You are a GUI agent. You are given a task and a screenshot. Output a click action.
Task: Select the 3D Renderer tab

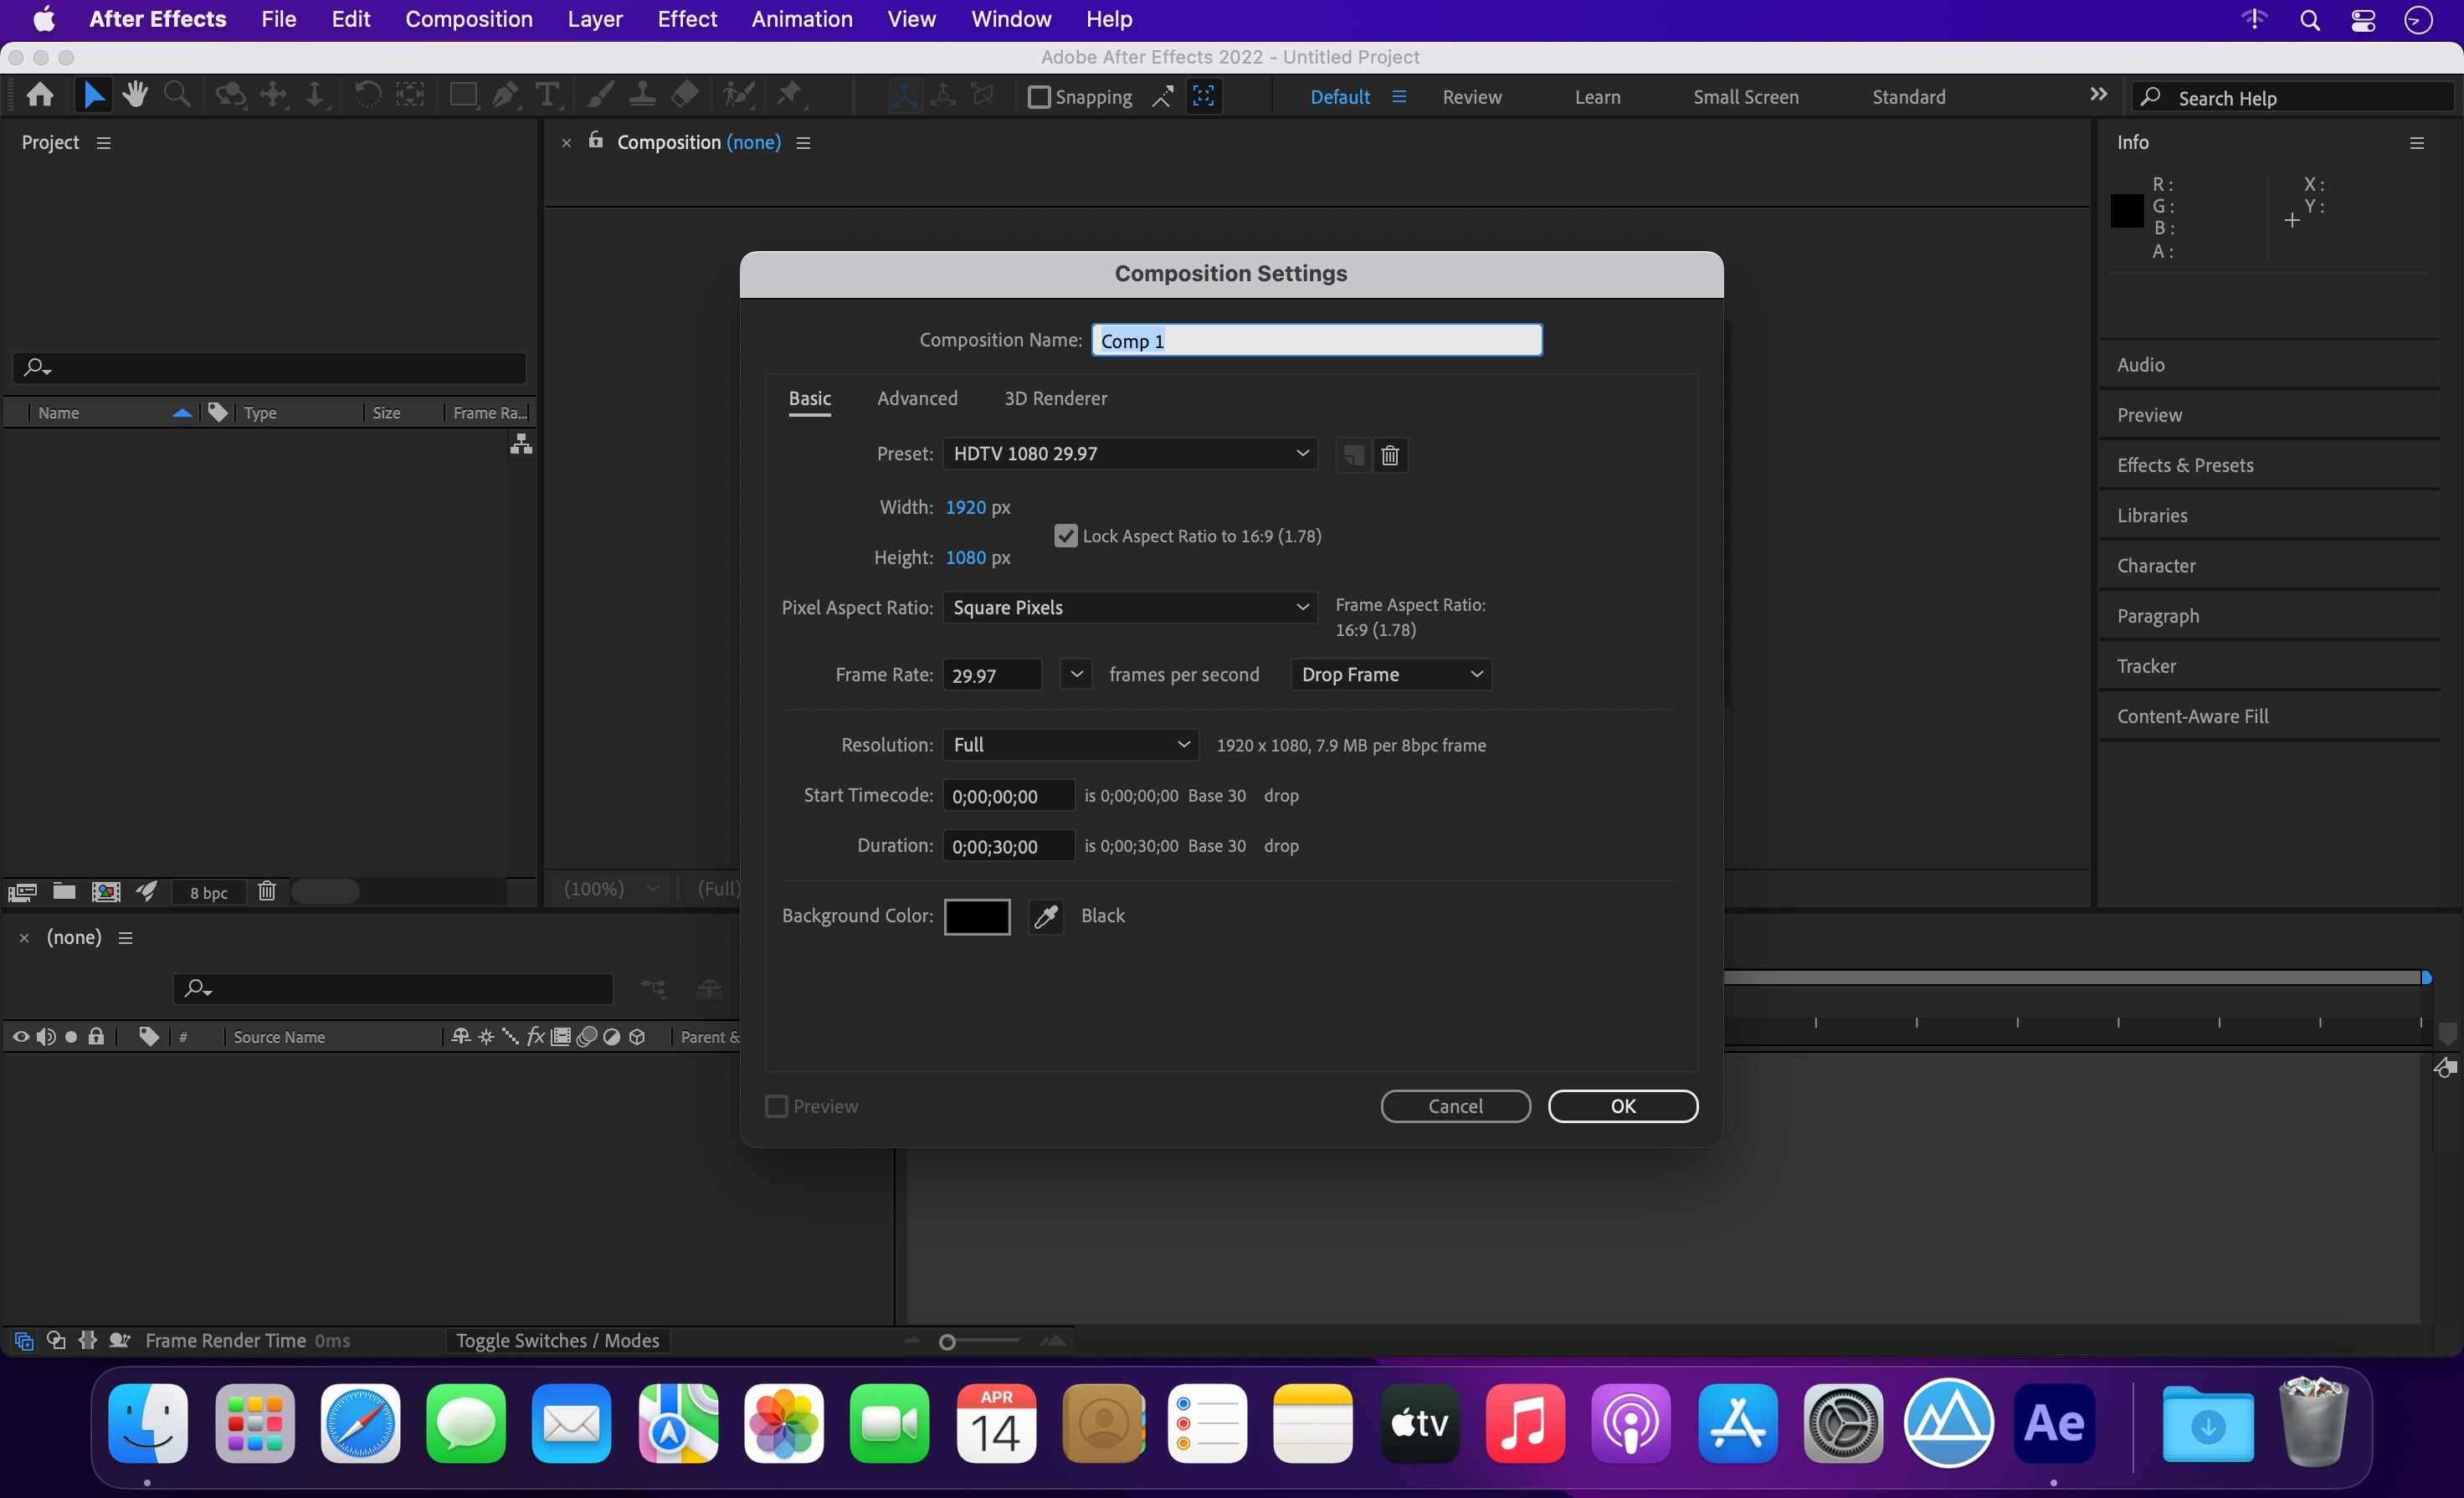[1055, 398]
